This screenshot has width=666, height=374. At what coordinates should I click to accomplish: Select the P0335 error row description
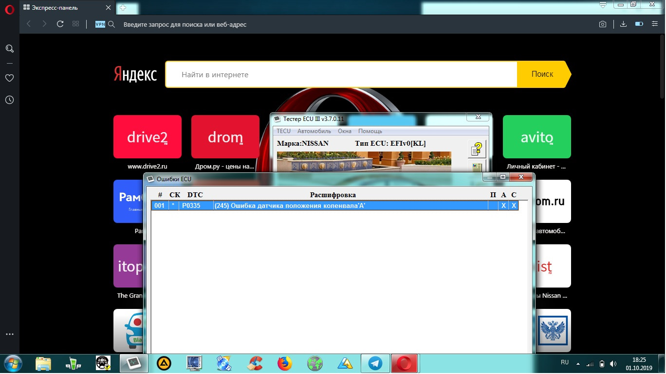351,206
